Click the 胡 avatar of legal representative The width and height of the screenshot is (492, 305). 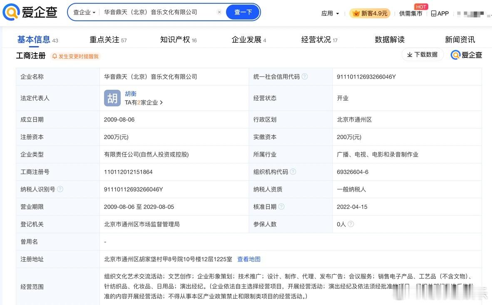point(112,98)
